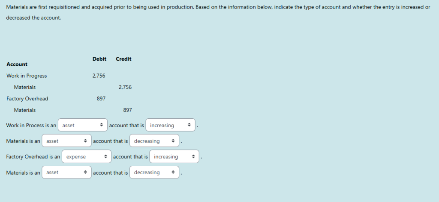Open Materials asset dropdown below Factory Overhead line
The width and height of the screenshot is (439, 202).
(x=66, y=173)
